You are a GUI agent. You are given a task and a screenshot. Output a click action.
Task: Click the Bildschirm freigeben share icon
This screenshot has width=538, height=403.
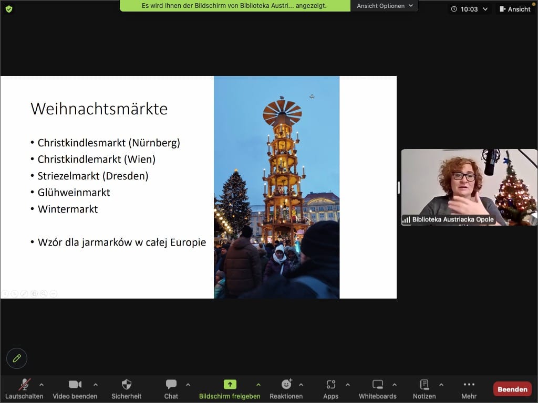(230, 384)
